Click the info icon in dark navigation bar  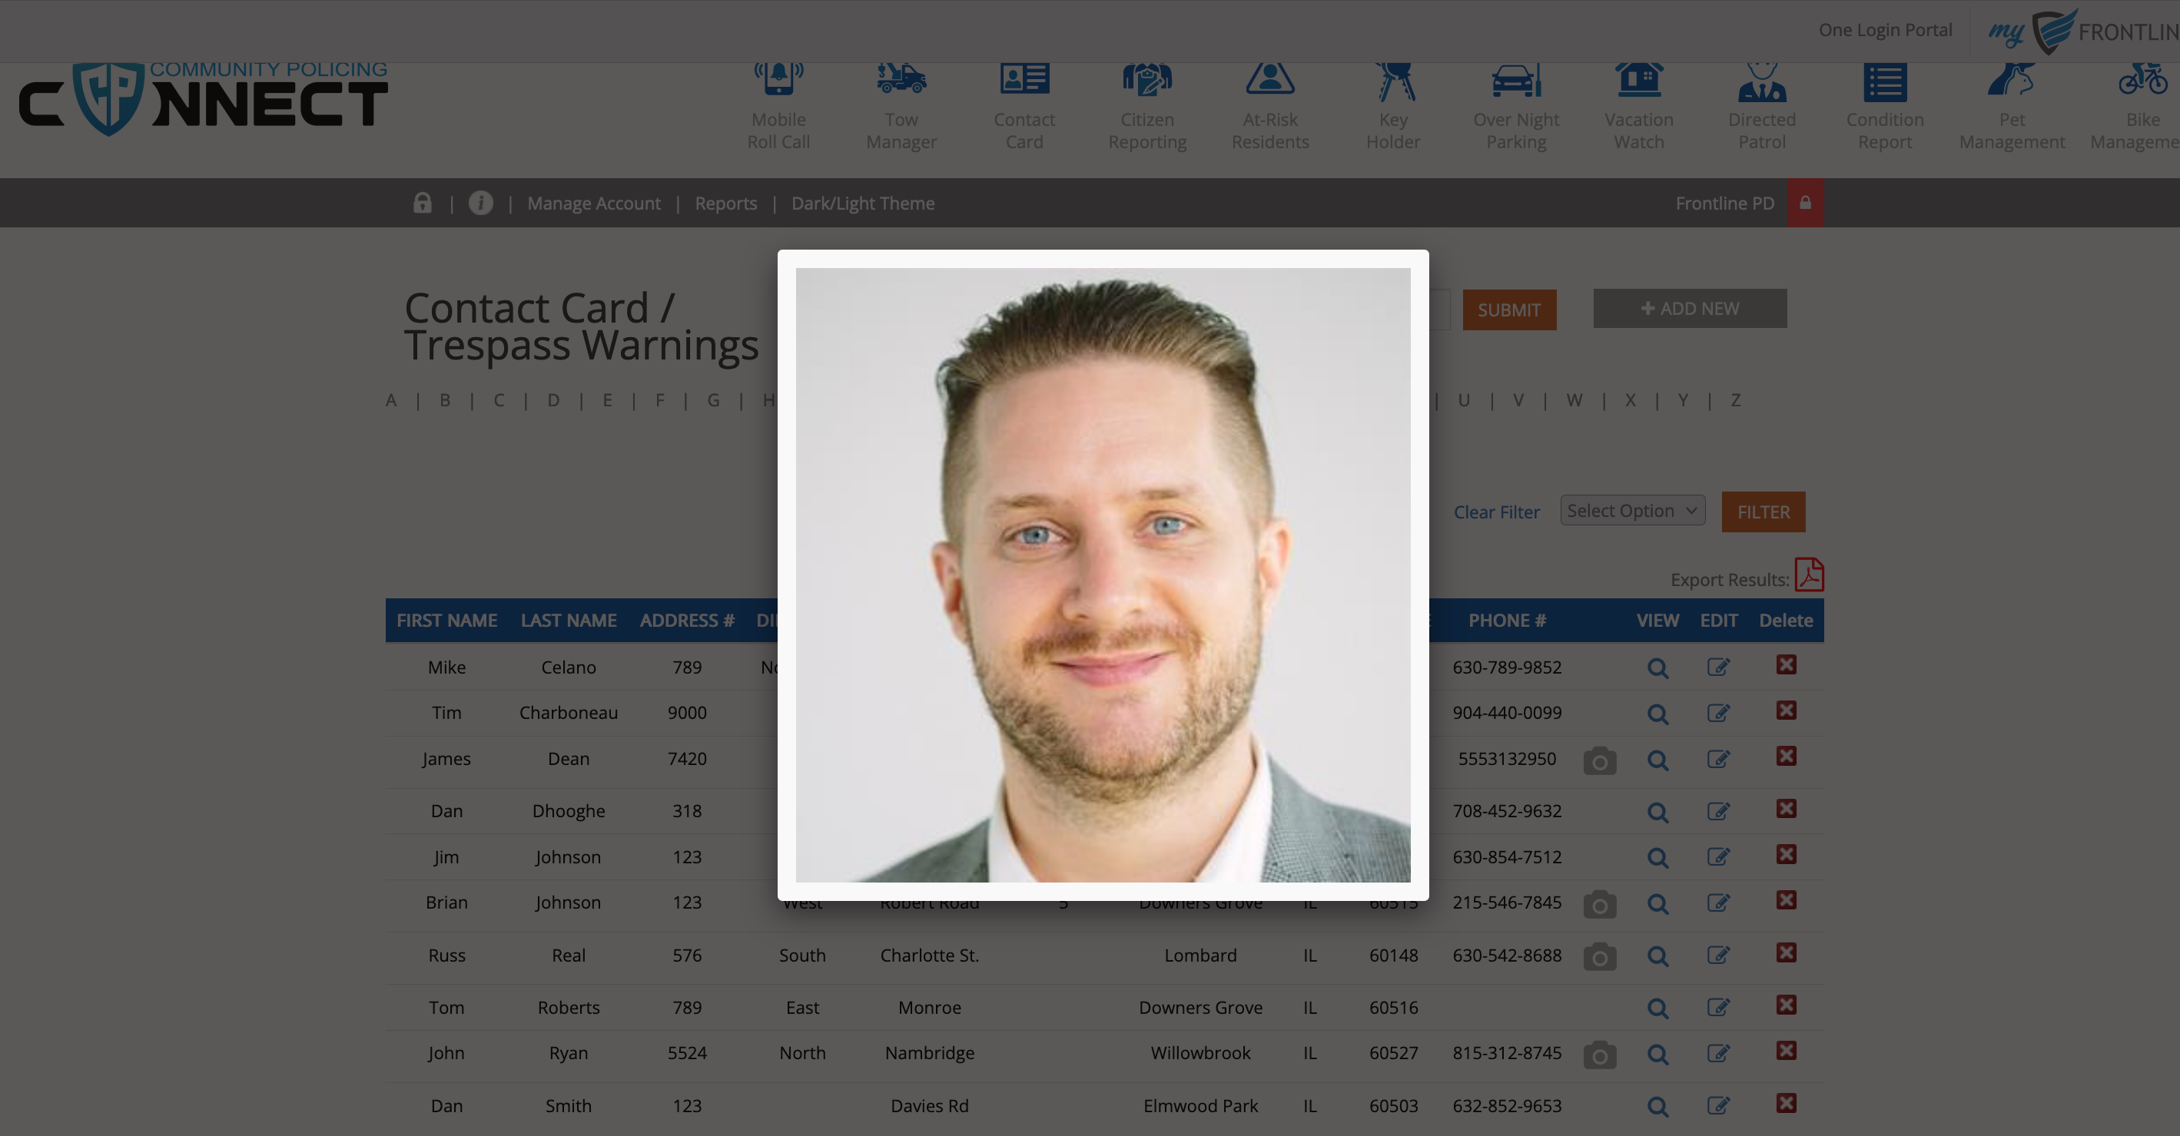[481, 203]
